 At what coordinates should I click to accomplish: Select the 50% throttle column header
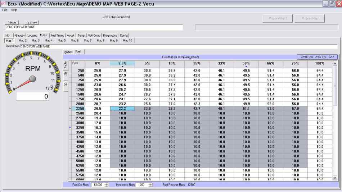coord(246,63)
